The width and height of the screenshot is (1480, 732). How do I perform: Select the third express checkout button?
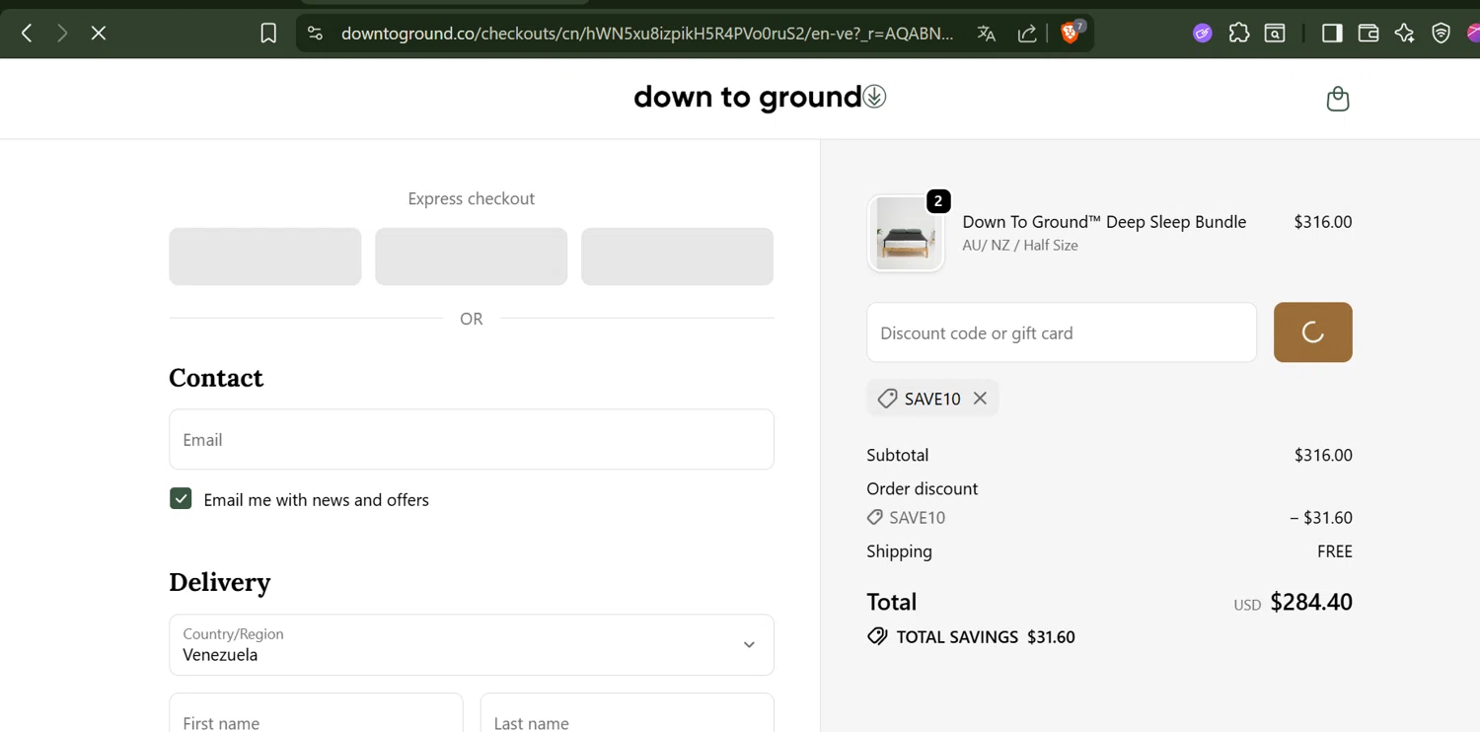tap(677, 256)
